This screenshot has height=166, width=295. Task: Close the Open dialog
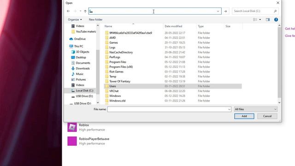277,3
